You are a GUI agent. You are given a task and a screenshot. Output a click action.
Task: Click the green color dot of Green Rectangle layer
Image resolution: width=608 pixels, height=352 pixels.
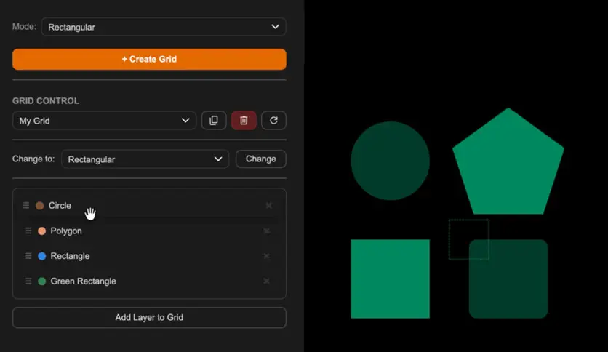click(42, 281)
